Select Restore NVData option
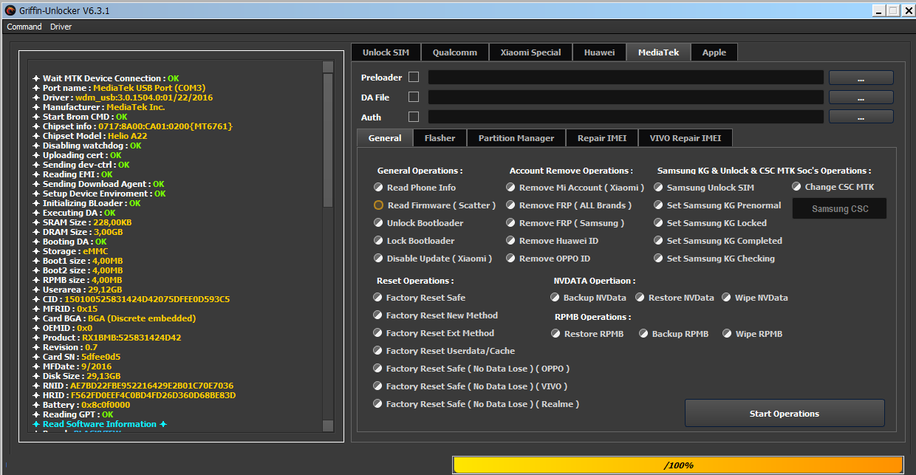 click(x=674, y=298)
